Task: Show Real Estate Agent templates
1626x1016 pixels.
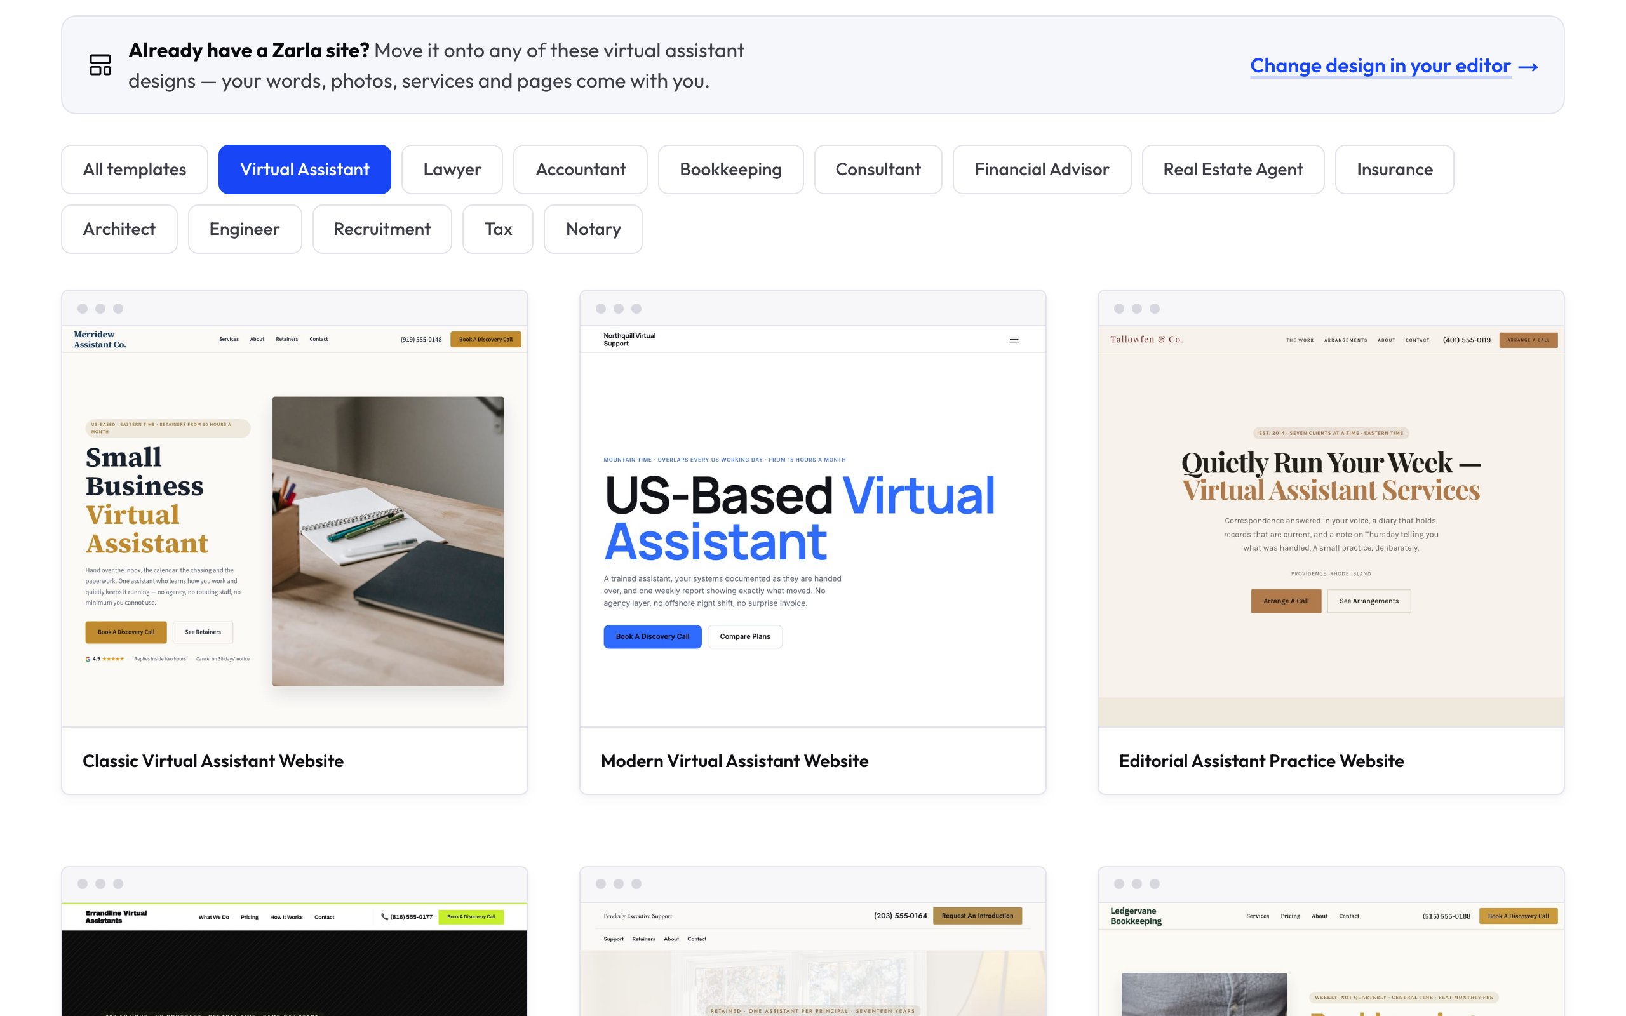Action: pos(1233,170)
